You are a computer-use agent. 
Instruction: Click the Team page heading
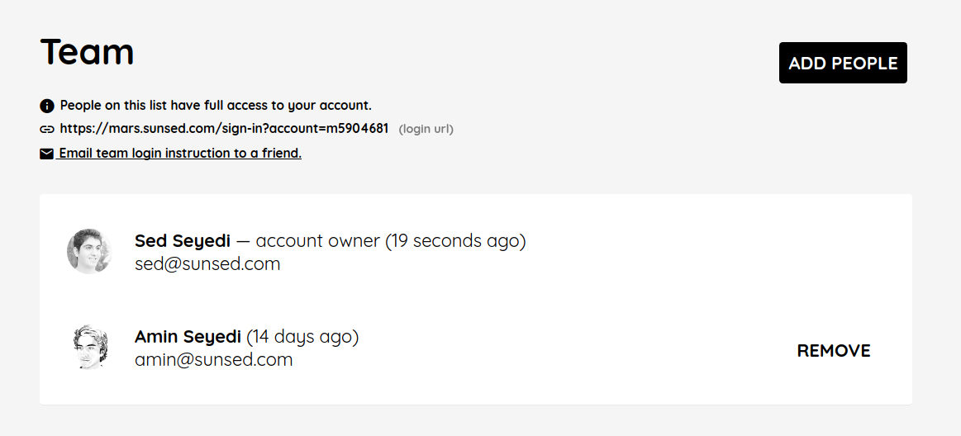(87, 51)
